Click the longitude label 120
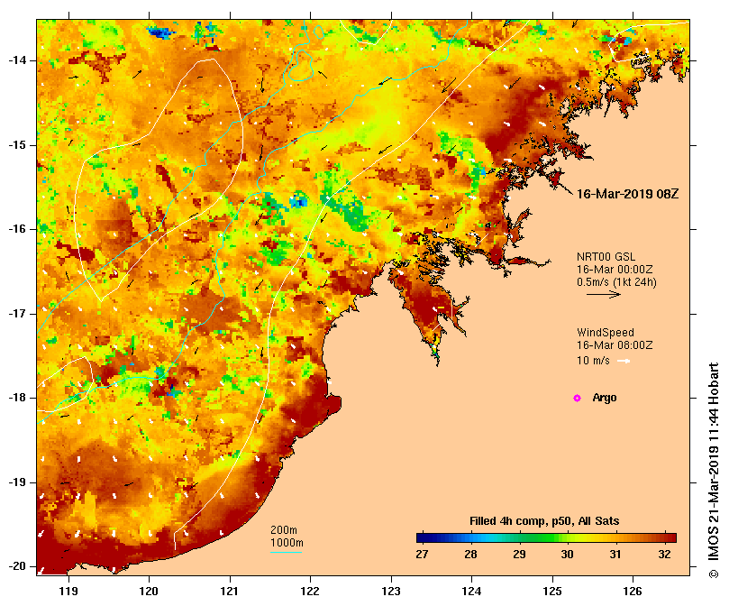 [149, 592]
